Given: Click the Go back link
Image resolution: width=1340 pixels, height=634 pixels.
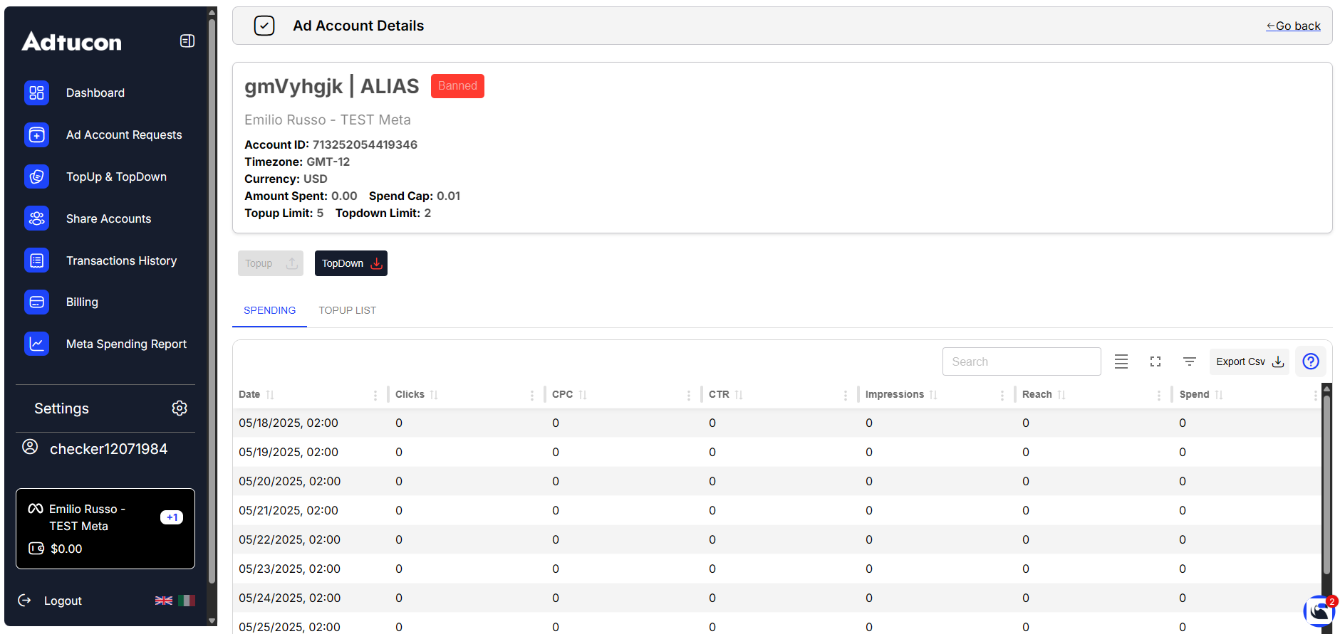Looking at the screenshot, I should (x=1293, y=26).
